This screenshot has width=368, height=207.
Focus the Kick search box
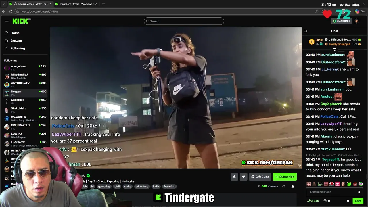coord(184,21)
